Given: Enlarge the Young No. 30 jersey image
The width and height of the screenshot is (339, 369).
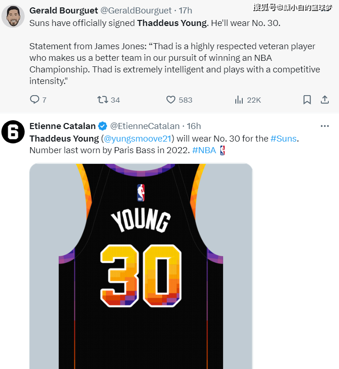Looking at the screenshot, I should [x=141, y=265].
